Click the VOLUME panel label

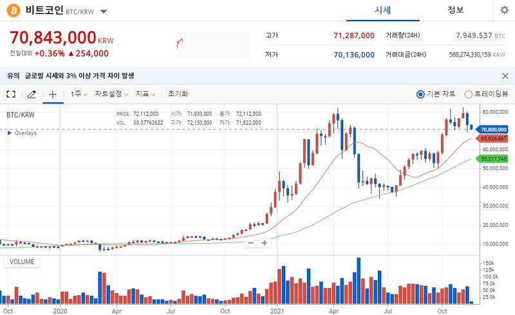tap(22, 262)
